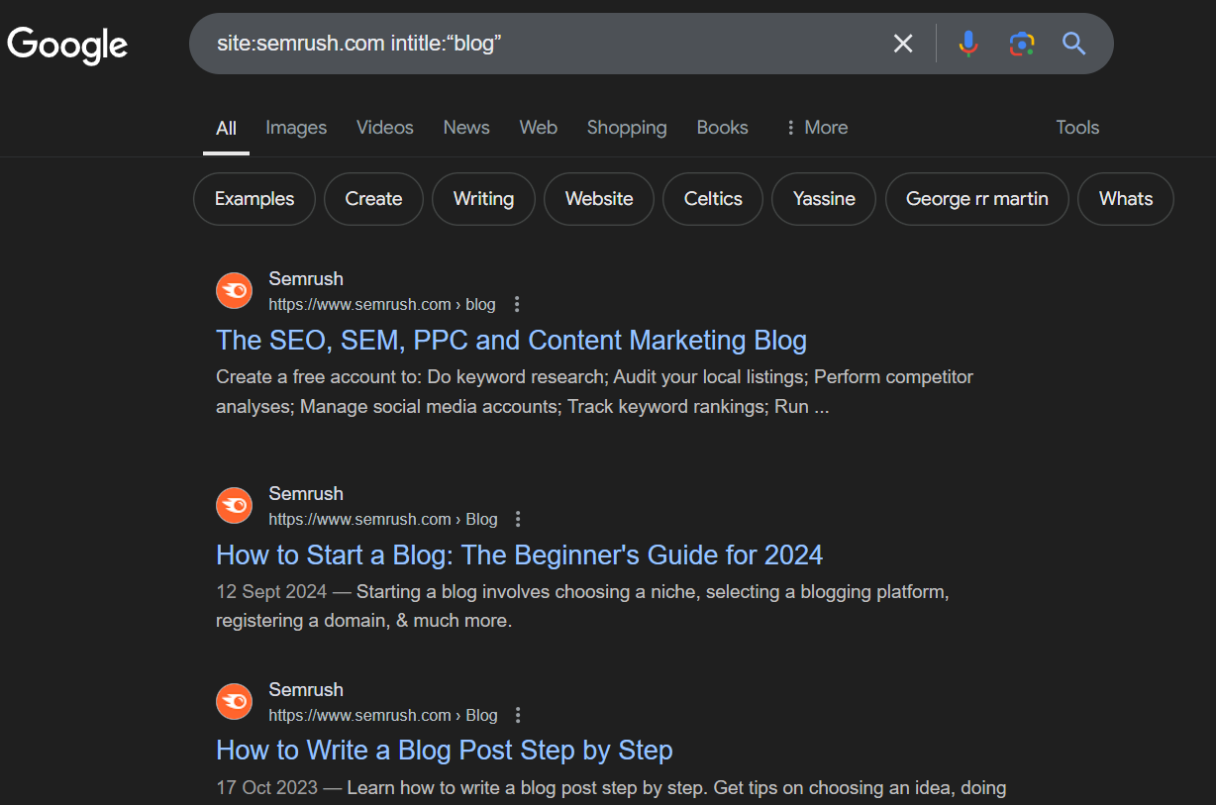The width and height of the screenshot is (1216, 805).
Task: Apply the George rr martin filter chip
Action: (977, 199)
